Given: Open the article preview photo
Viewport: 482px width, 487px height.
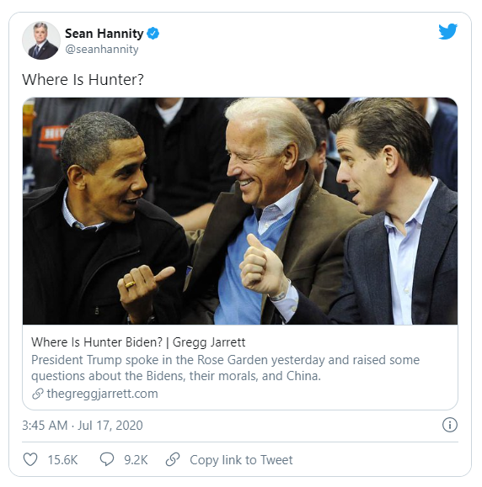Looking at the screenshot, I should pyautogui.click(x=240, y=211).
